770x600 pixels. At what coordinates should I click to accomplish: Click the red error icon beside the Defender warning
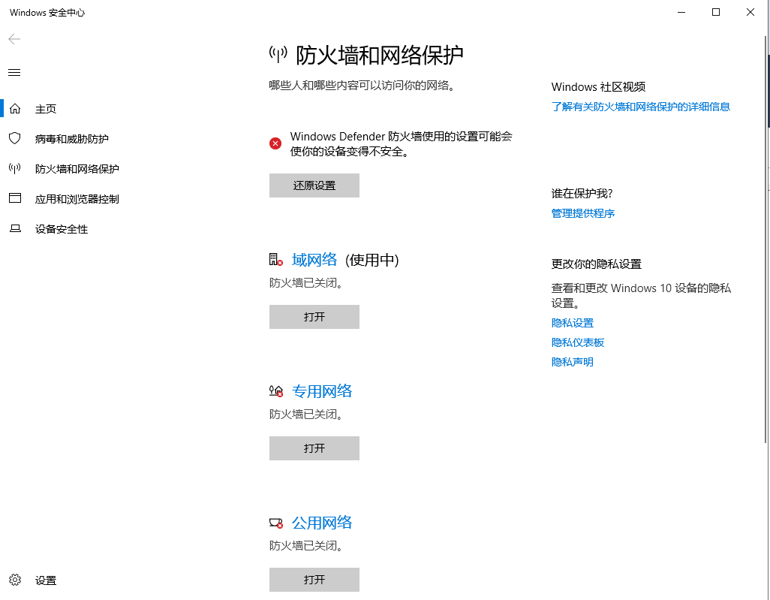coord(275,143)
